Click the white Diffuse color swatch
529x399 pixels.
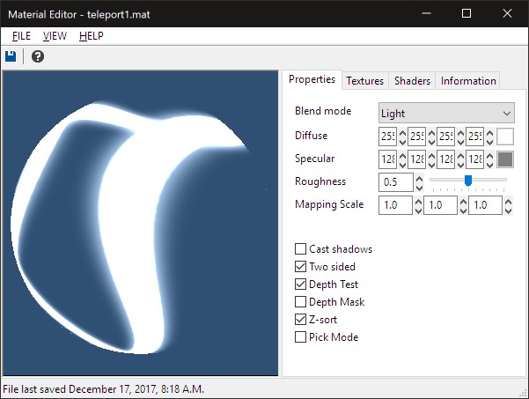point(505,137)
